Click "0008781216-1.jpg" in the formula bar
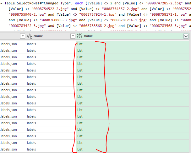This screenshot has height=153, width=191. (128, 20)
